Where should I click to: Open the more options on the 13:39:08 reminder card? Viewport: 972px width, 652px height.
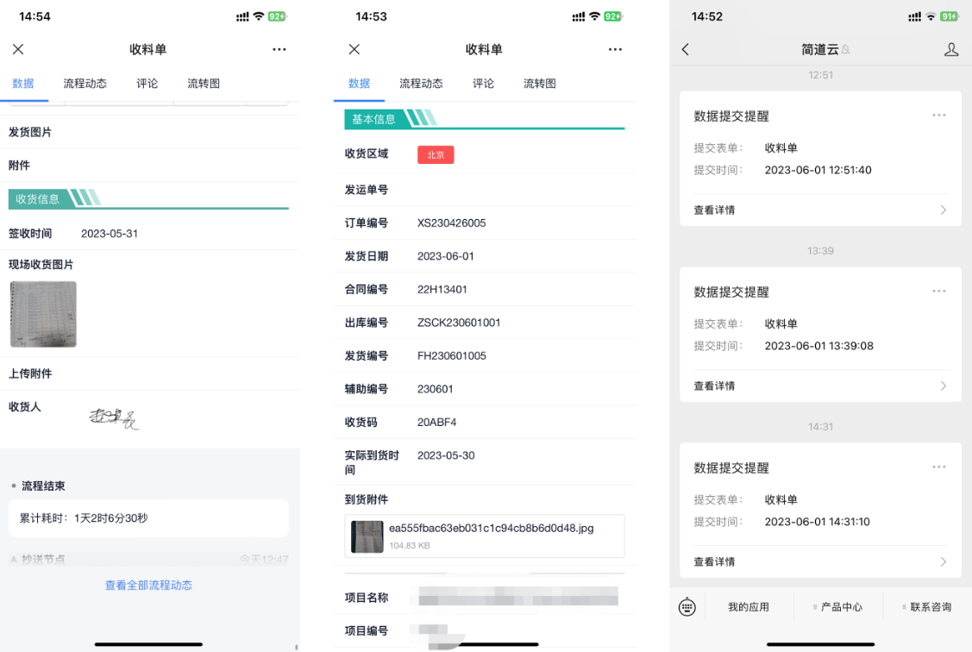(938, 292)
